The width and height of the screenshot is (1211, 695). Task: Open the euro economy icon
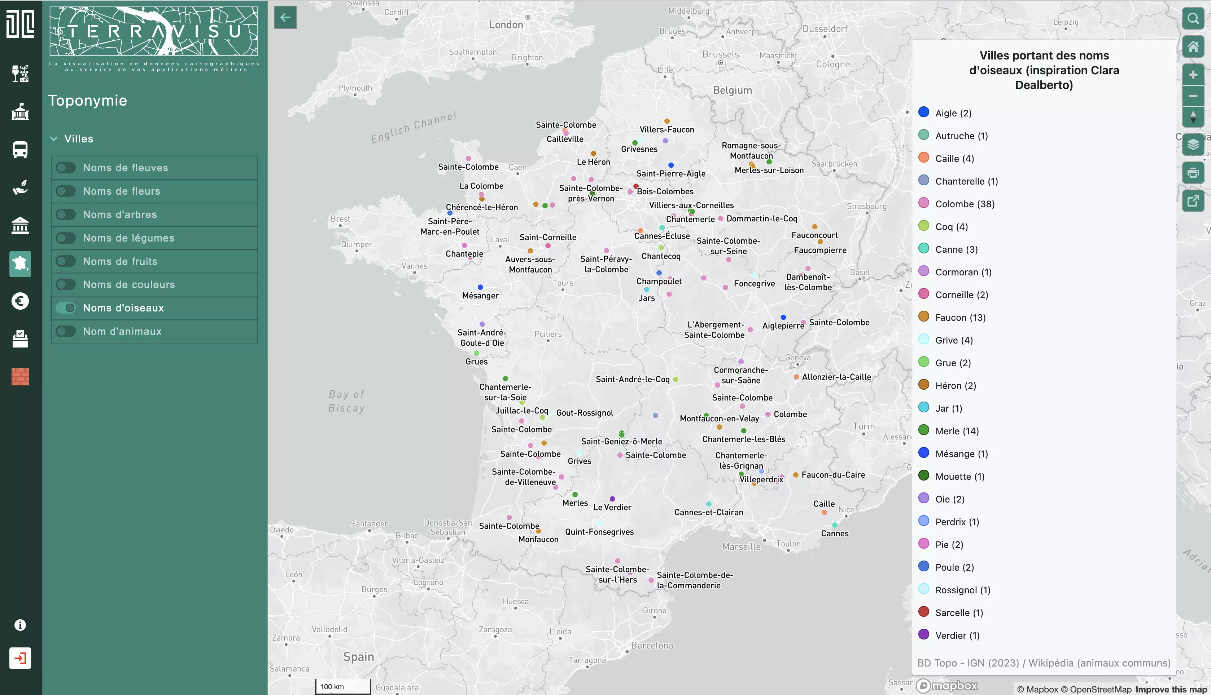pos(20,301)
